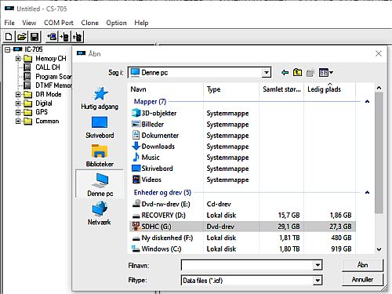
Task: Click in the Filnavn text field
Action: click(247, 266)
